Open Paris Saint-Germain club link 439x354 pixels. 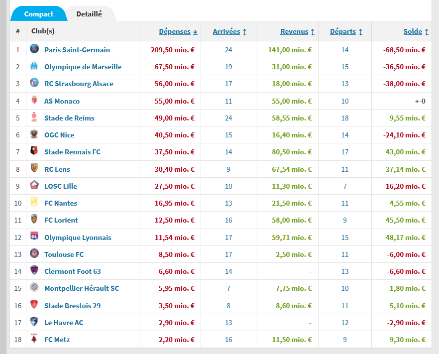point(77,50)
